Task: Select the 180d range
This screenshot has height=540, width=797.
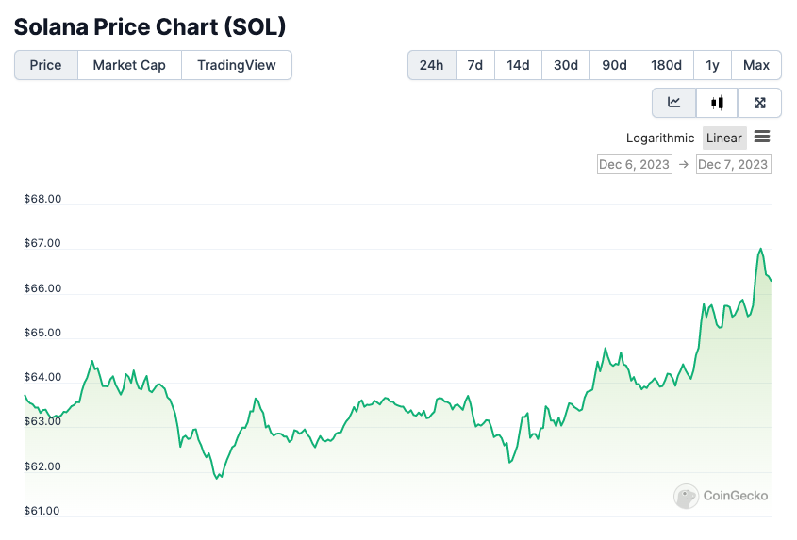Action: (x=666, y=65)
